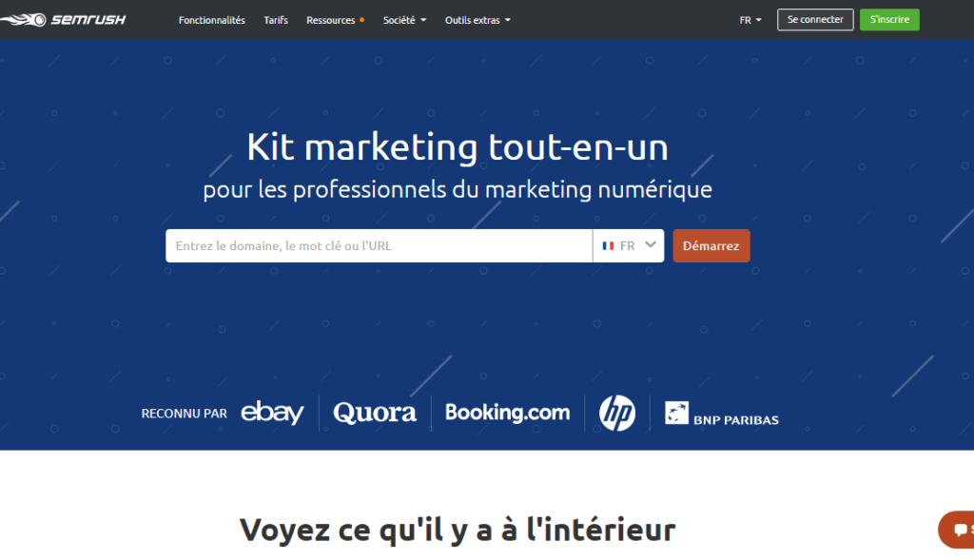Click the SEMrush logo
Image resolution: width=974 pixels, height=560 pixels.
tap(63, 20)
